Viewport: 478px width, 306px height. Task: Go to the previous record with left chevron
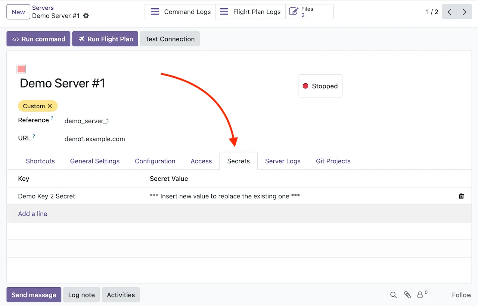tap(449, 12)
